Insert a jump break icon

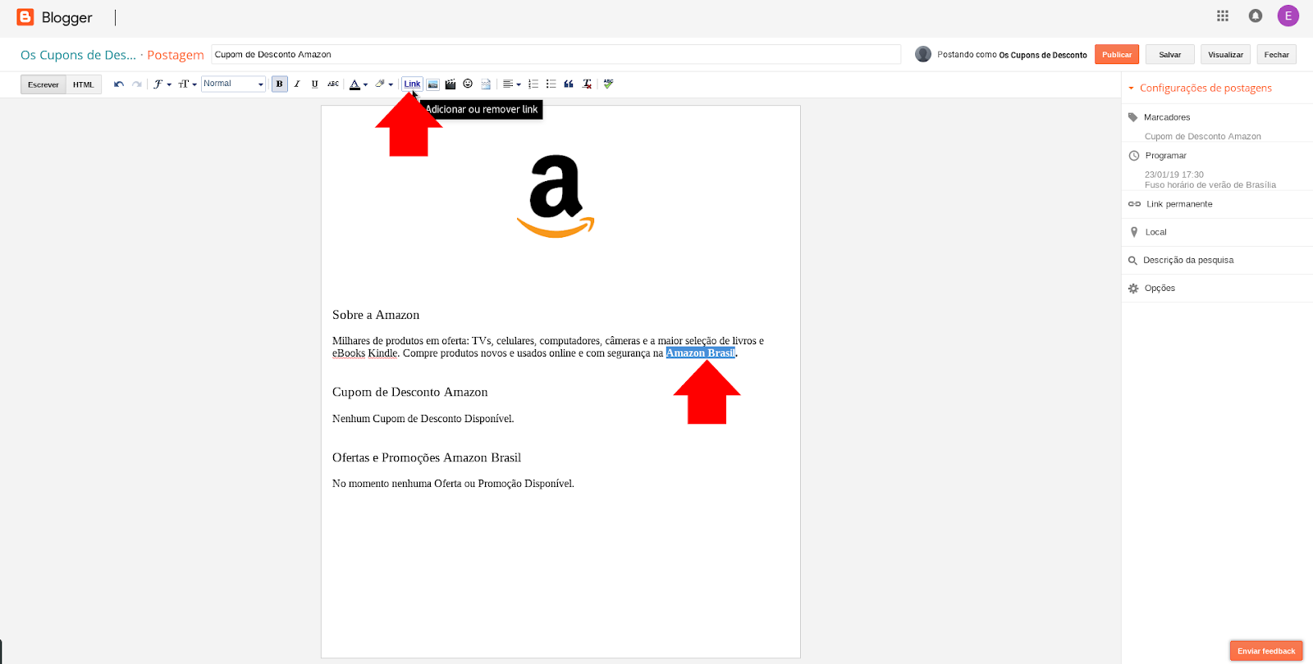point(486,84)
